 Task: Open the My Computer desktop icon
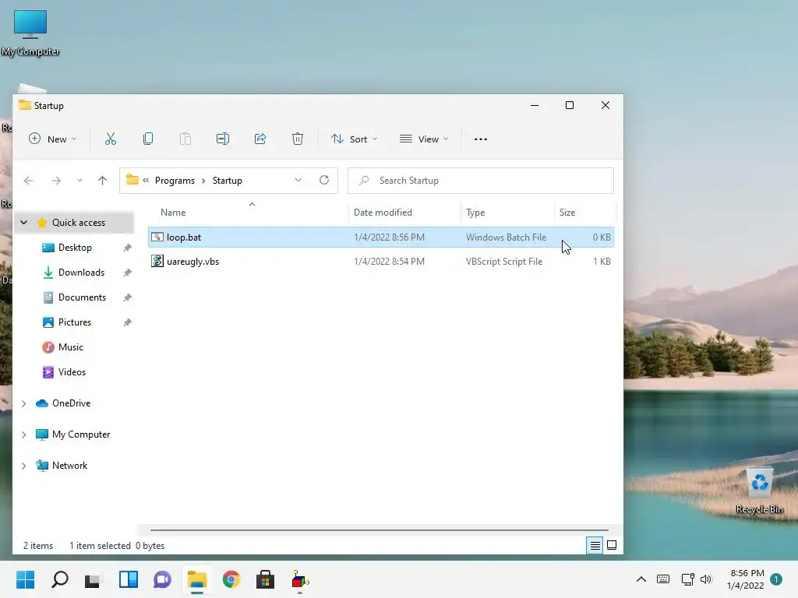tap(30, 33)
